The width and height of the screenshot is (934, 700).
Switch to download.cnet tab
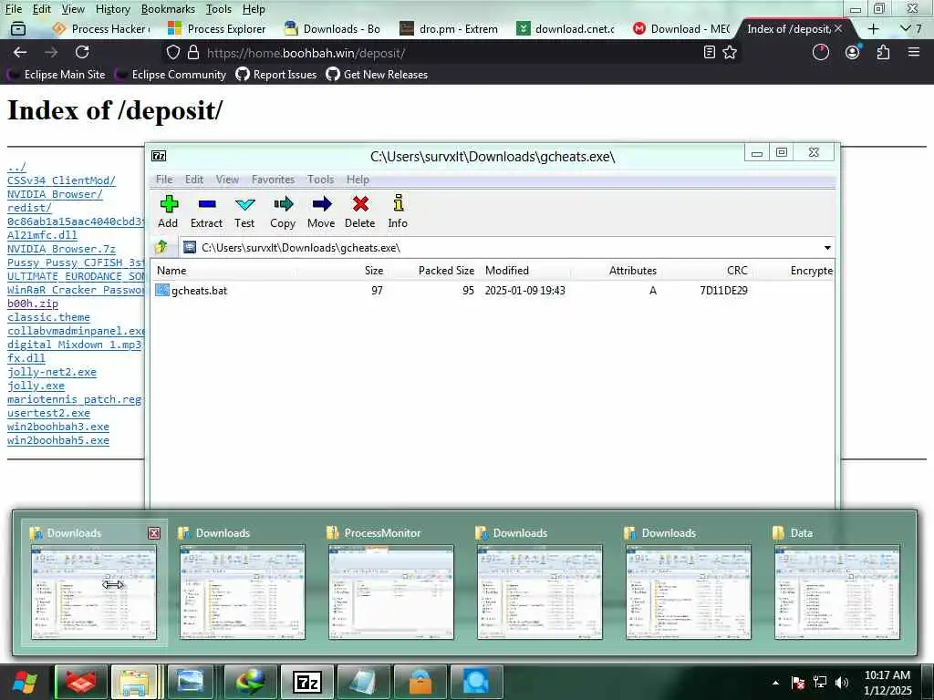tap(566, 28)
